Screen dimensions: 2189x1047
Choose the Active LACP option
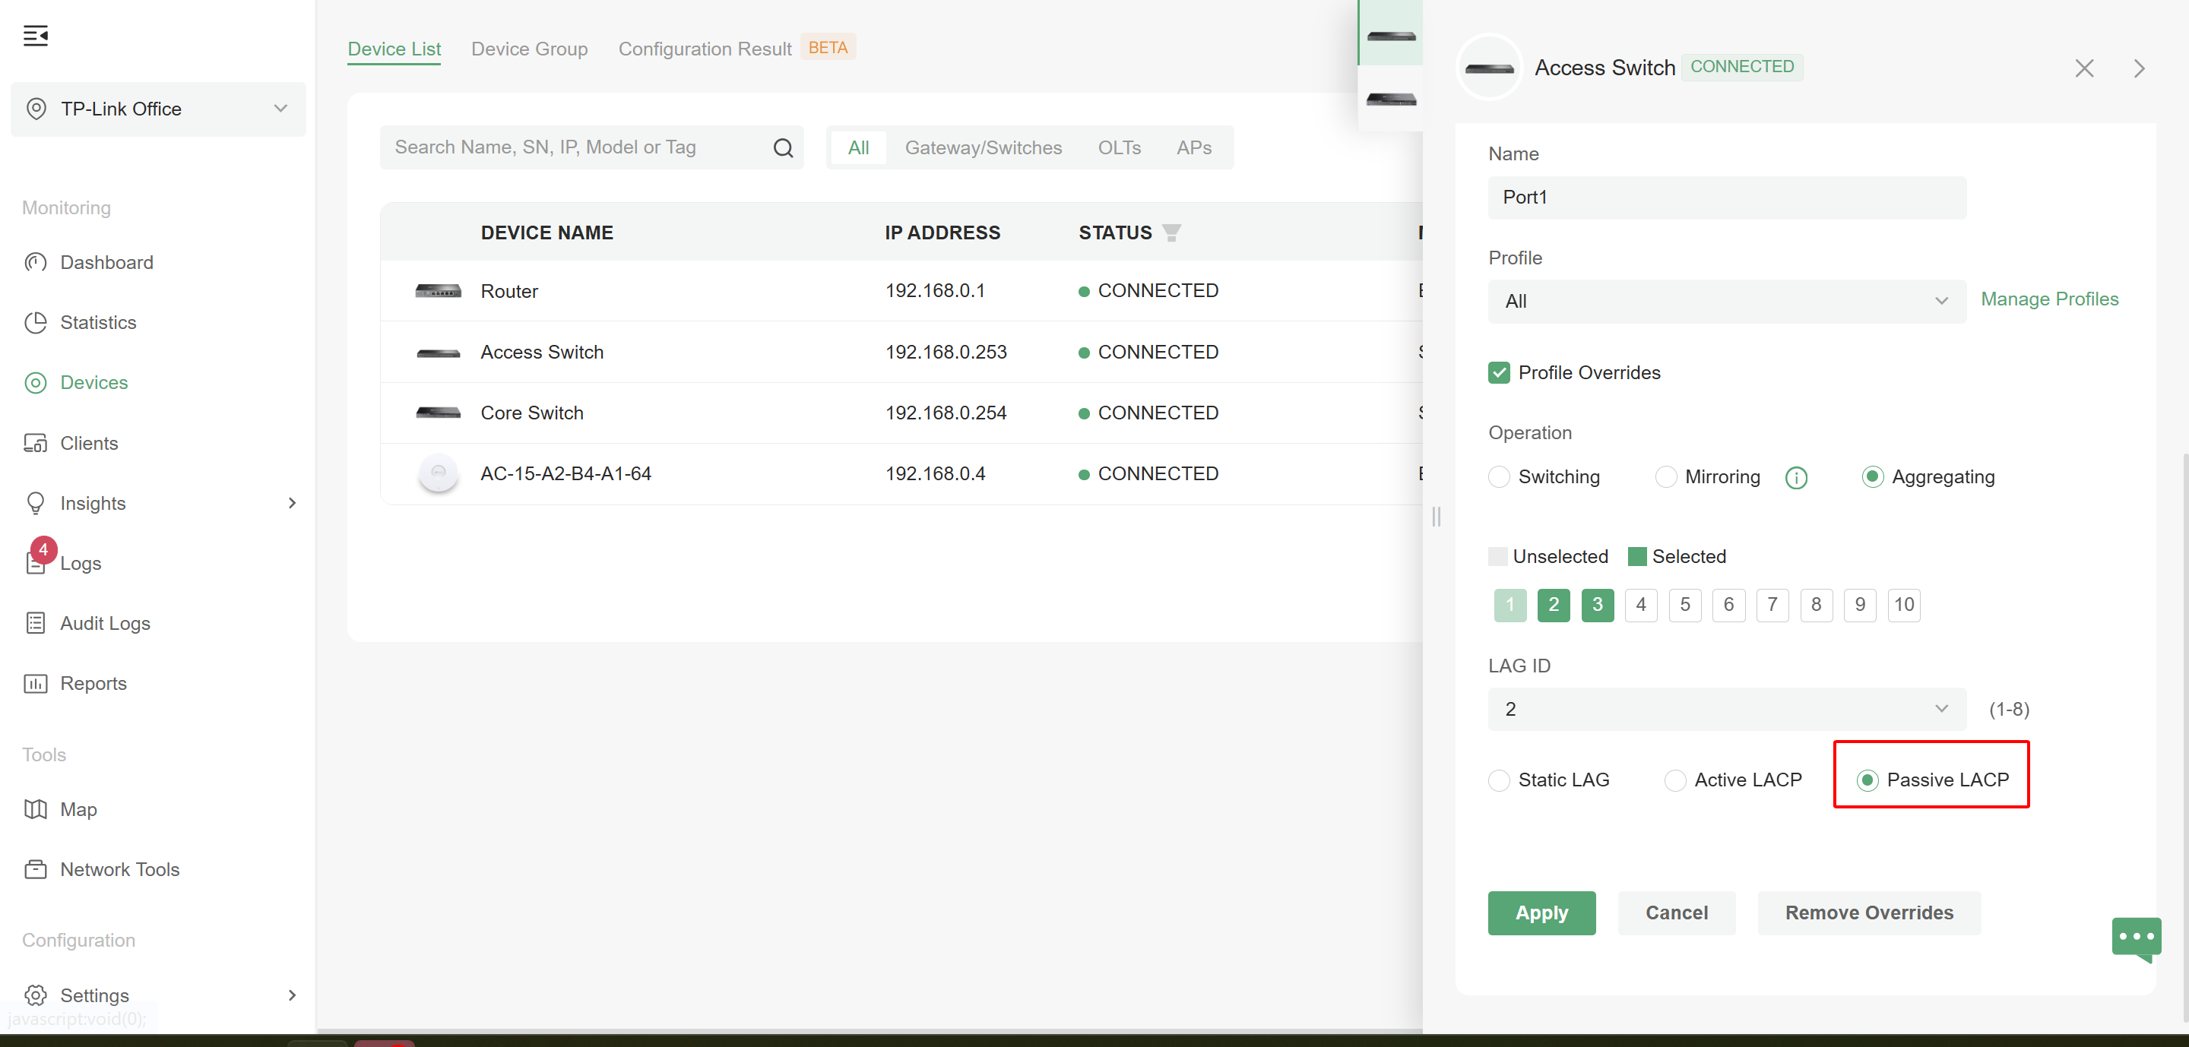1675,780
